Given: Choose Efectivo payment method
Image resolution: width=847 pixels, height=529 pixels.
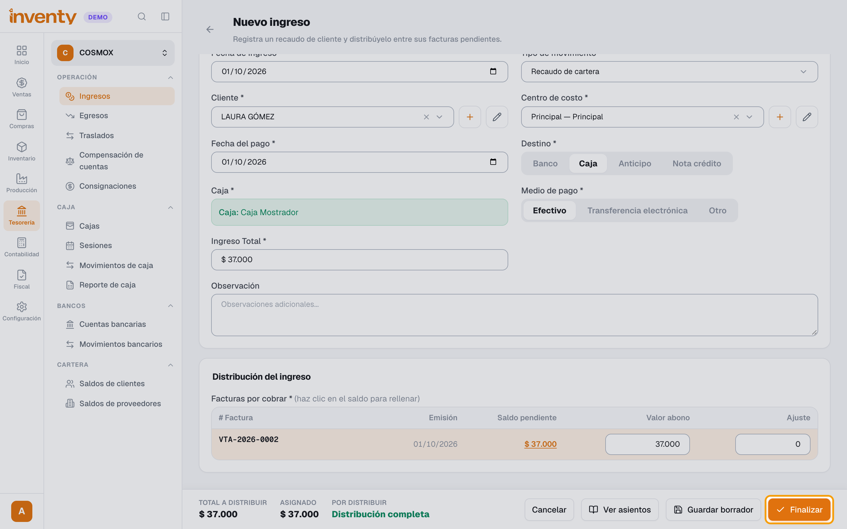Looking at the screenshot, I should pyautogui.click(x=549, y=211).
